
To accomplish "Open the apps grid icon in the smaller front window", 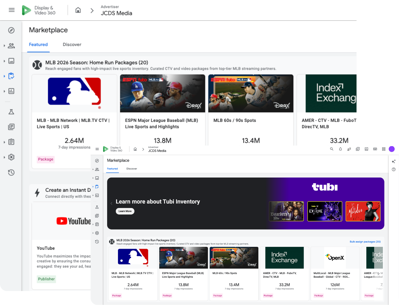I will (x=384, y=149).
